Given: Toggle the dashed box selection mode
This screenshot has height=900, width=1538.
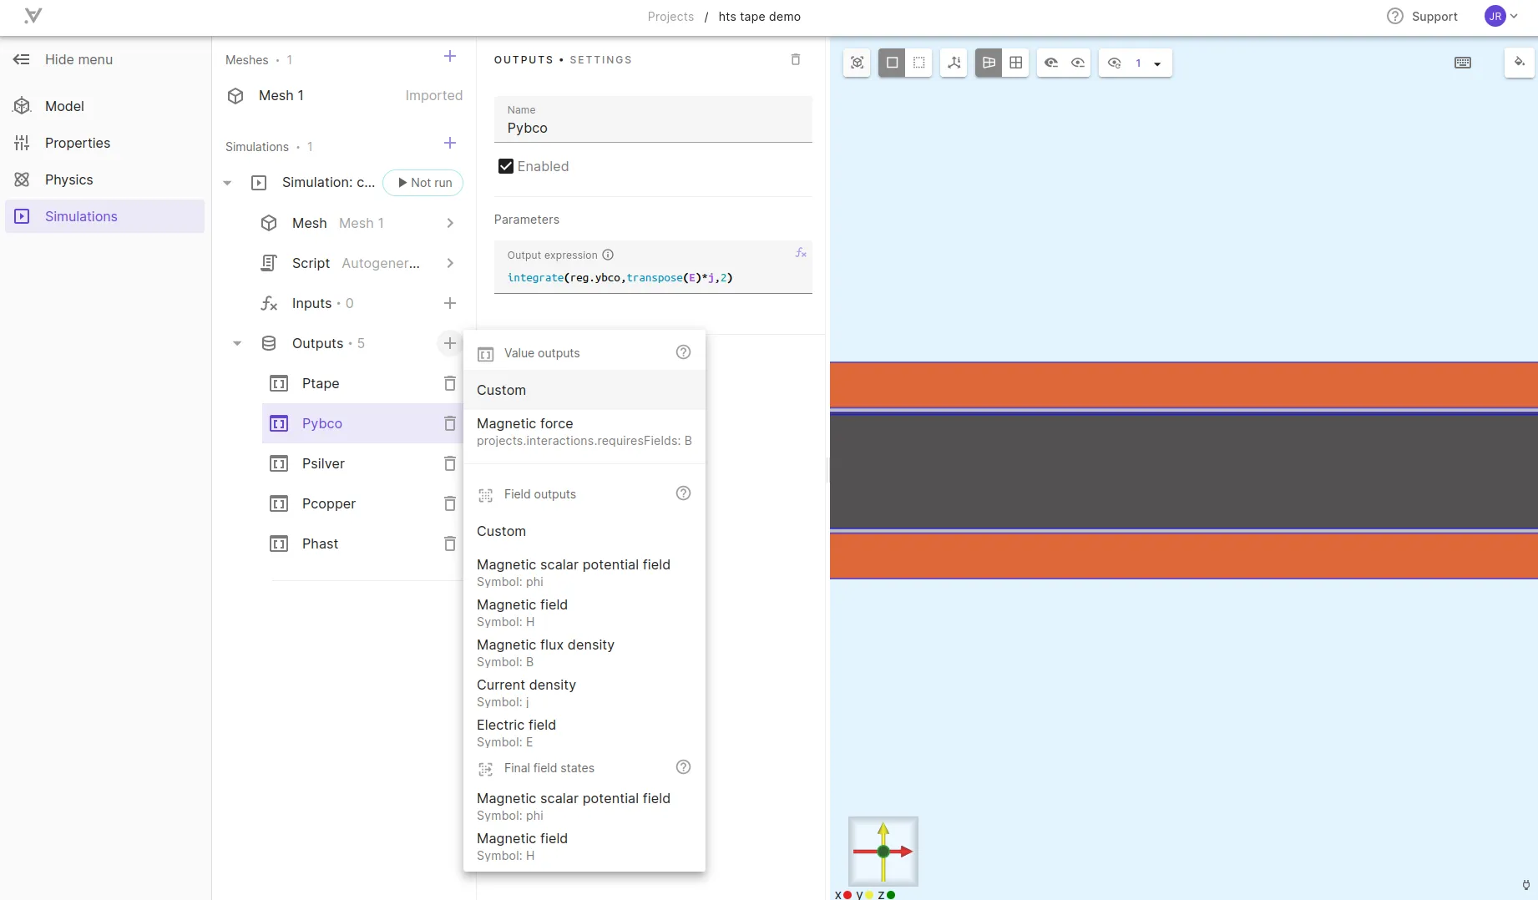Looking at the screenshot, I should coord(918,63).
